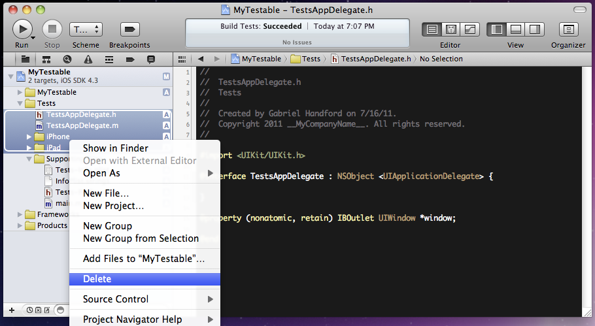The image size is (595, 326).
Task: Toggle the Navigator pane view button
Action: click(497, 29)
